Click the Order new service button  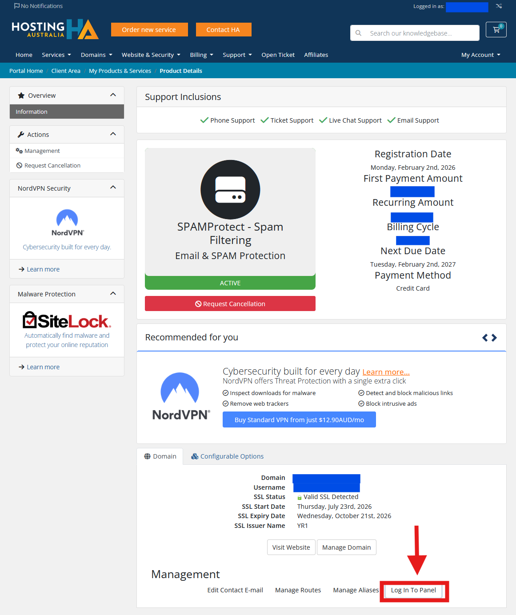[149, 30]
